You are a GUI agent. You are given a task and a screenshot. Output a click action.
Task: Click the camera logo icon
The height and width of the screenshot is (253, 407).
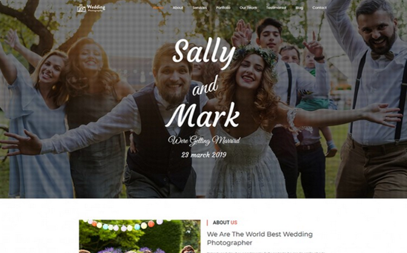pos(81,8)
